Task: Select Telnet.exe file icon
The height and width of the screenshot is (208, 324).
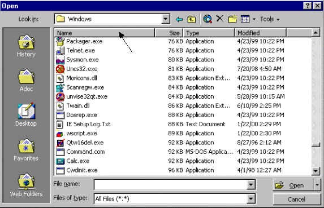Action: pyautogui.click(x=60, y=51)
